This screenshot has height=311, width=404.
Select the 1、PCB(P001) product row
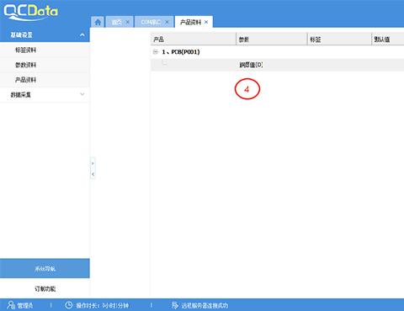[278, 52]
